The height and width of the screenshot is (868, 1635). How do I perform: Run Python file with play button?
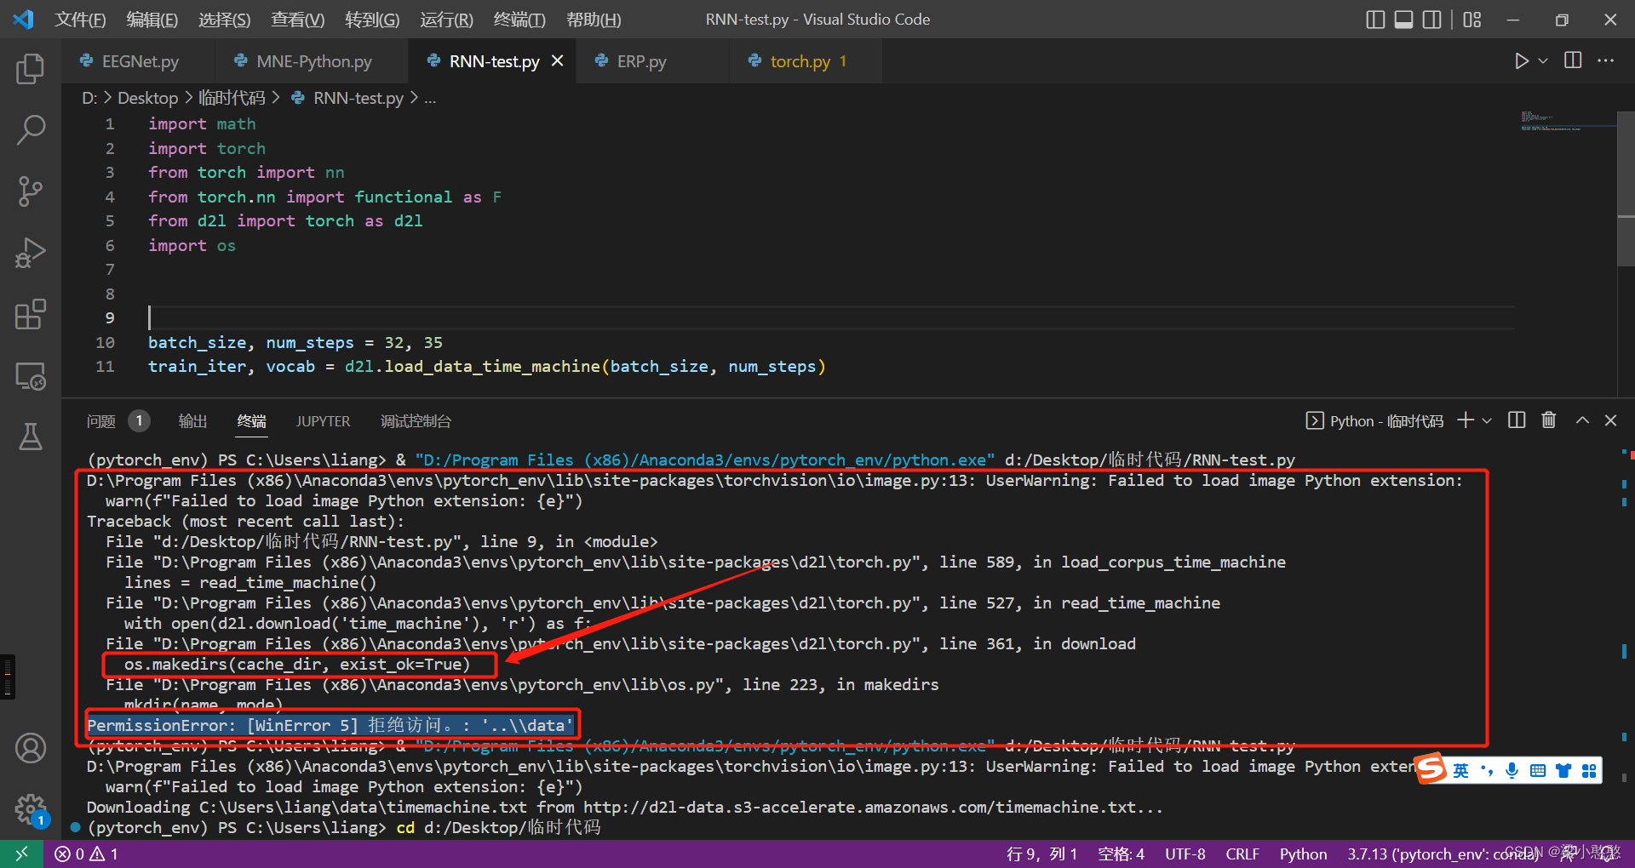[x=1521, y=61]
